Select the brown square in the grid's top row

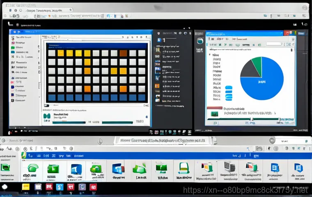coord(123,53)
